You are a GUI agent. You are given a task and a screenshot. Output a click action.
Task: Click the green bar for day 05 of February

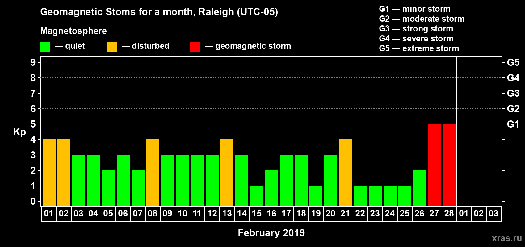[x=108, y=188]
